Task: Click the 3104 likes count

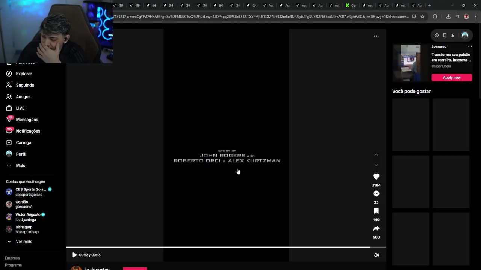Action: pos(376,185)
